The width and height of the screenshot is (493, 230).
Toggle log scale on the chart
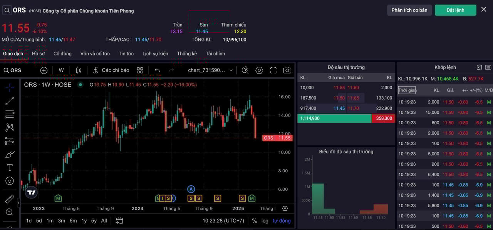pyautogui.click(x=265, y=221)
